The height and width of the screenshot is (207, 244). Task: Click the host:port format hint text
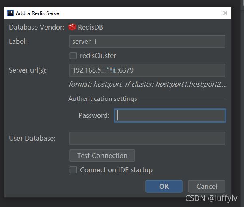[x=147, y=84]
